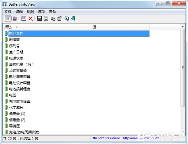
Task: Switch to battery log view icon
Action: [x=14, y=19]
